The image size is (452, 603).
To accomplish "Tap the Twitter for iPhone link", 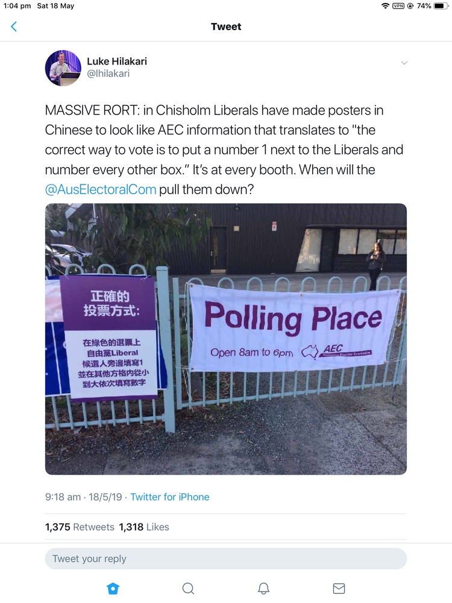I will [x=170, y=497].
